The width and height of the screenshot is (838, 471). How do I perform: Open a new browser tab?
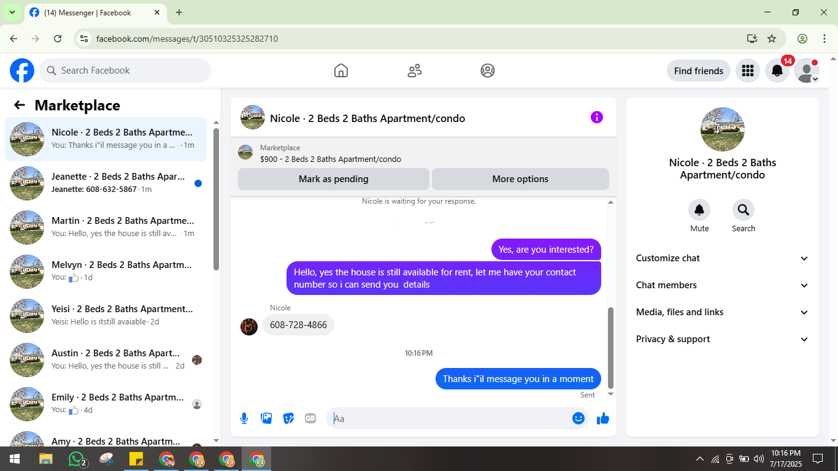pyautogui.click(x=179, y=12)
